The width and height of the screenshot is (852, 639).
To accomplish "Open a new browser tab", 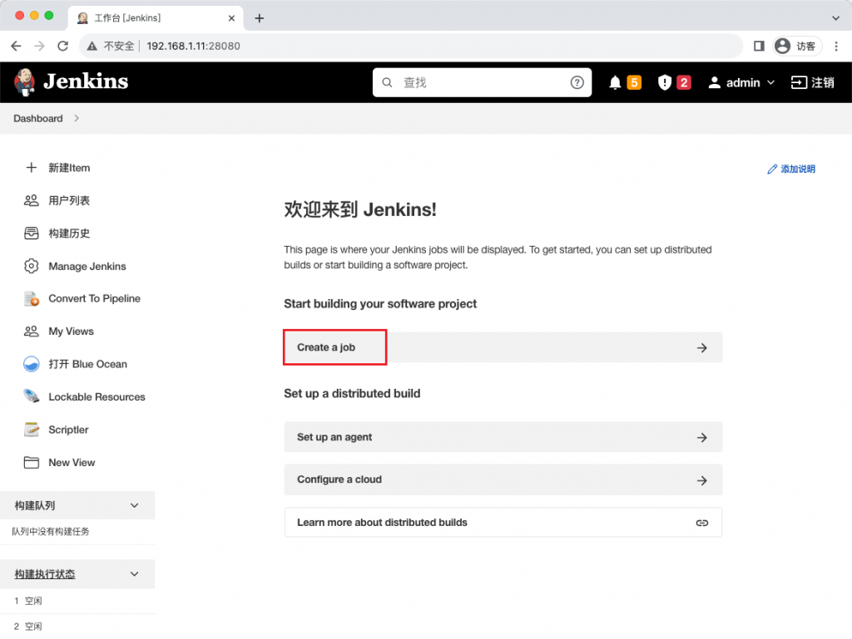I will click(260, 18).
